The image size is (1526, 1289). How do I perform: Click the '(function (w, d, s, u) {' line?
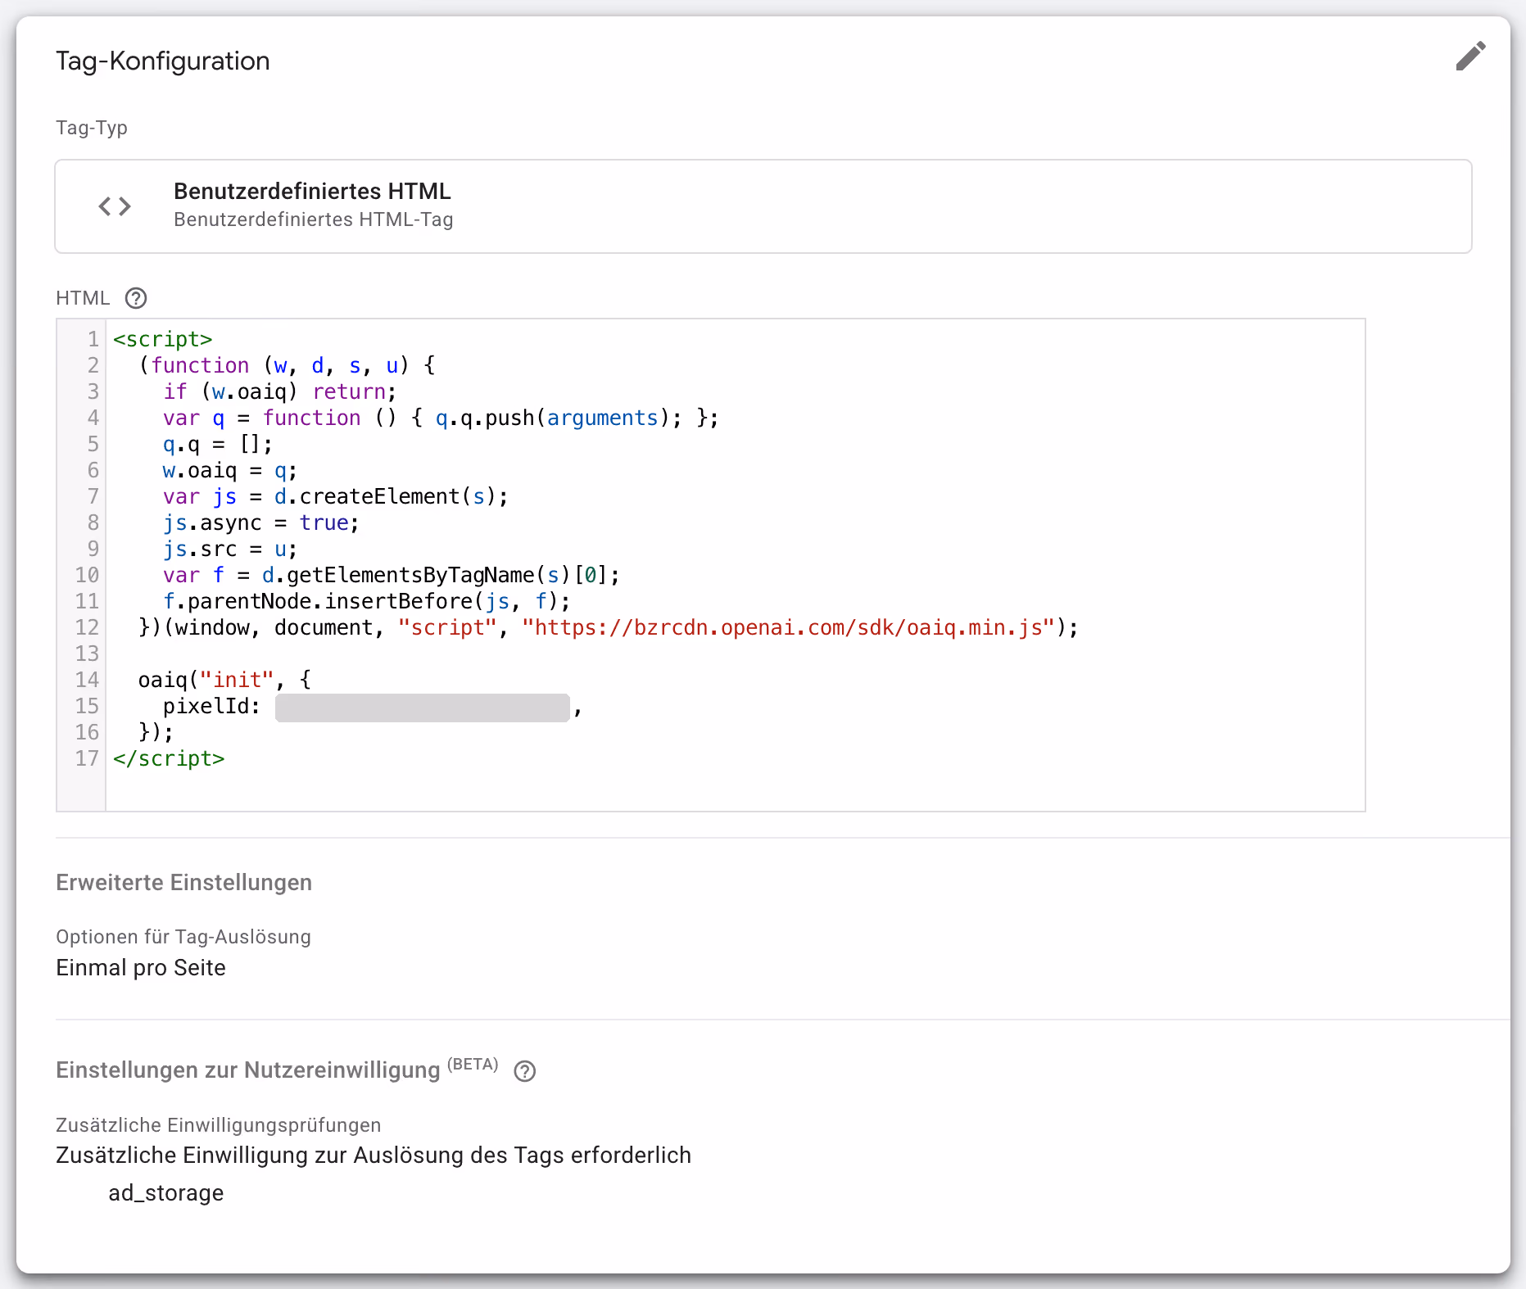(287, 365)
